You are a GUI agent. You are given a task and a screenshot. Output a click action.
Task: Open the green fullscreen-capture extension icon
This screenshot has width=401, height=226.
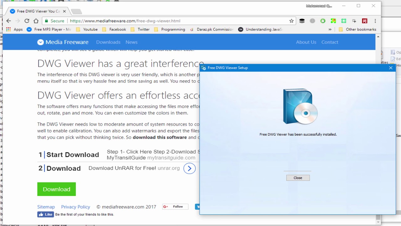pyautogui.click(x=344, y=21)
